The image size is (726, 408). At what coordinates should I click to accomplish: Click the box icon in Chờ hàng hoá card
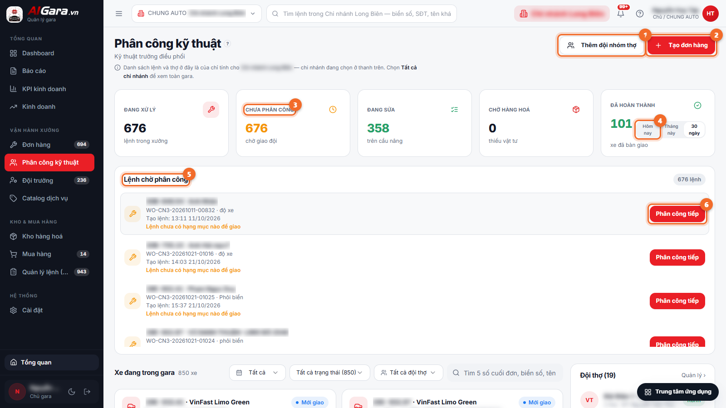576,110
